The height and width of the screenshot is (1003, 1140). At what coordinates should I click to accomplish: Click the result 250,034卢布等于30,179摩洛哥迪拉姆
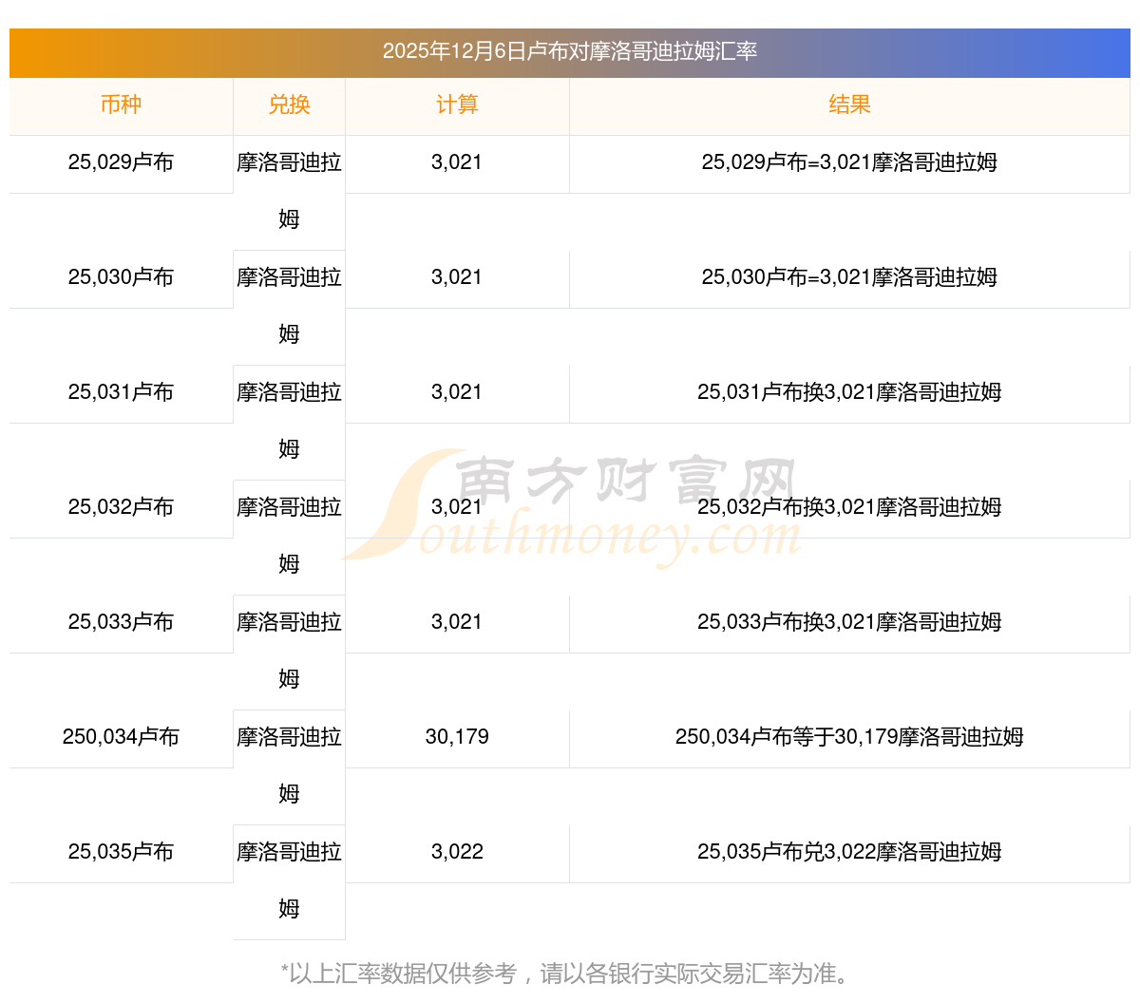(x=849, y=737)
